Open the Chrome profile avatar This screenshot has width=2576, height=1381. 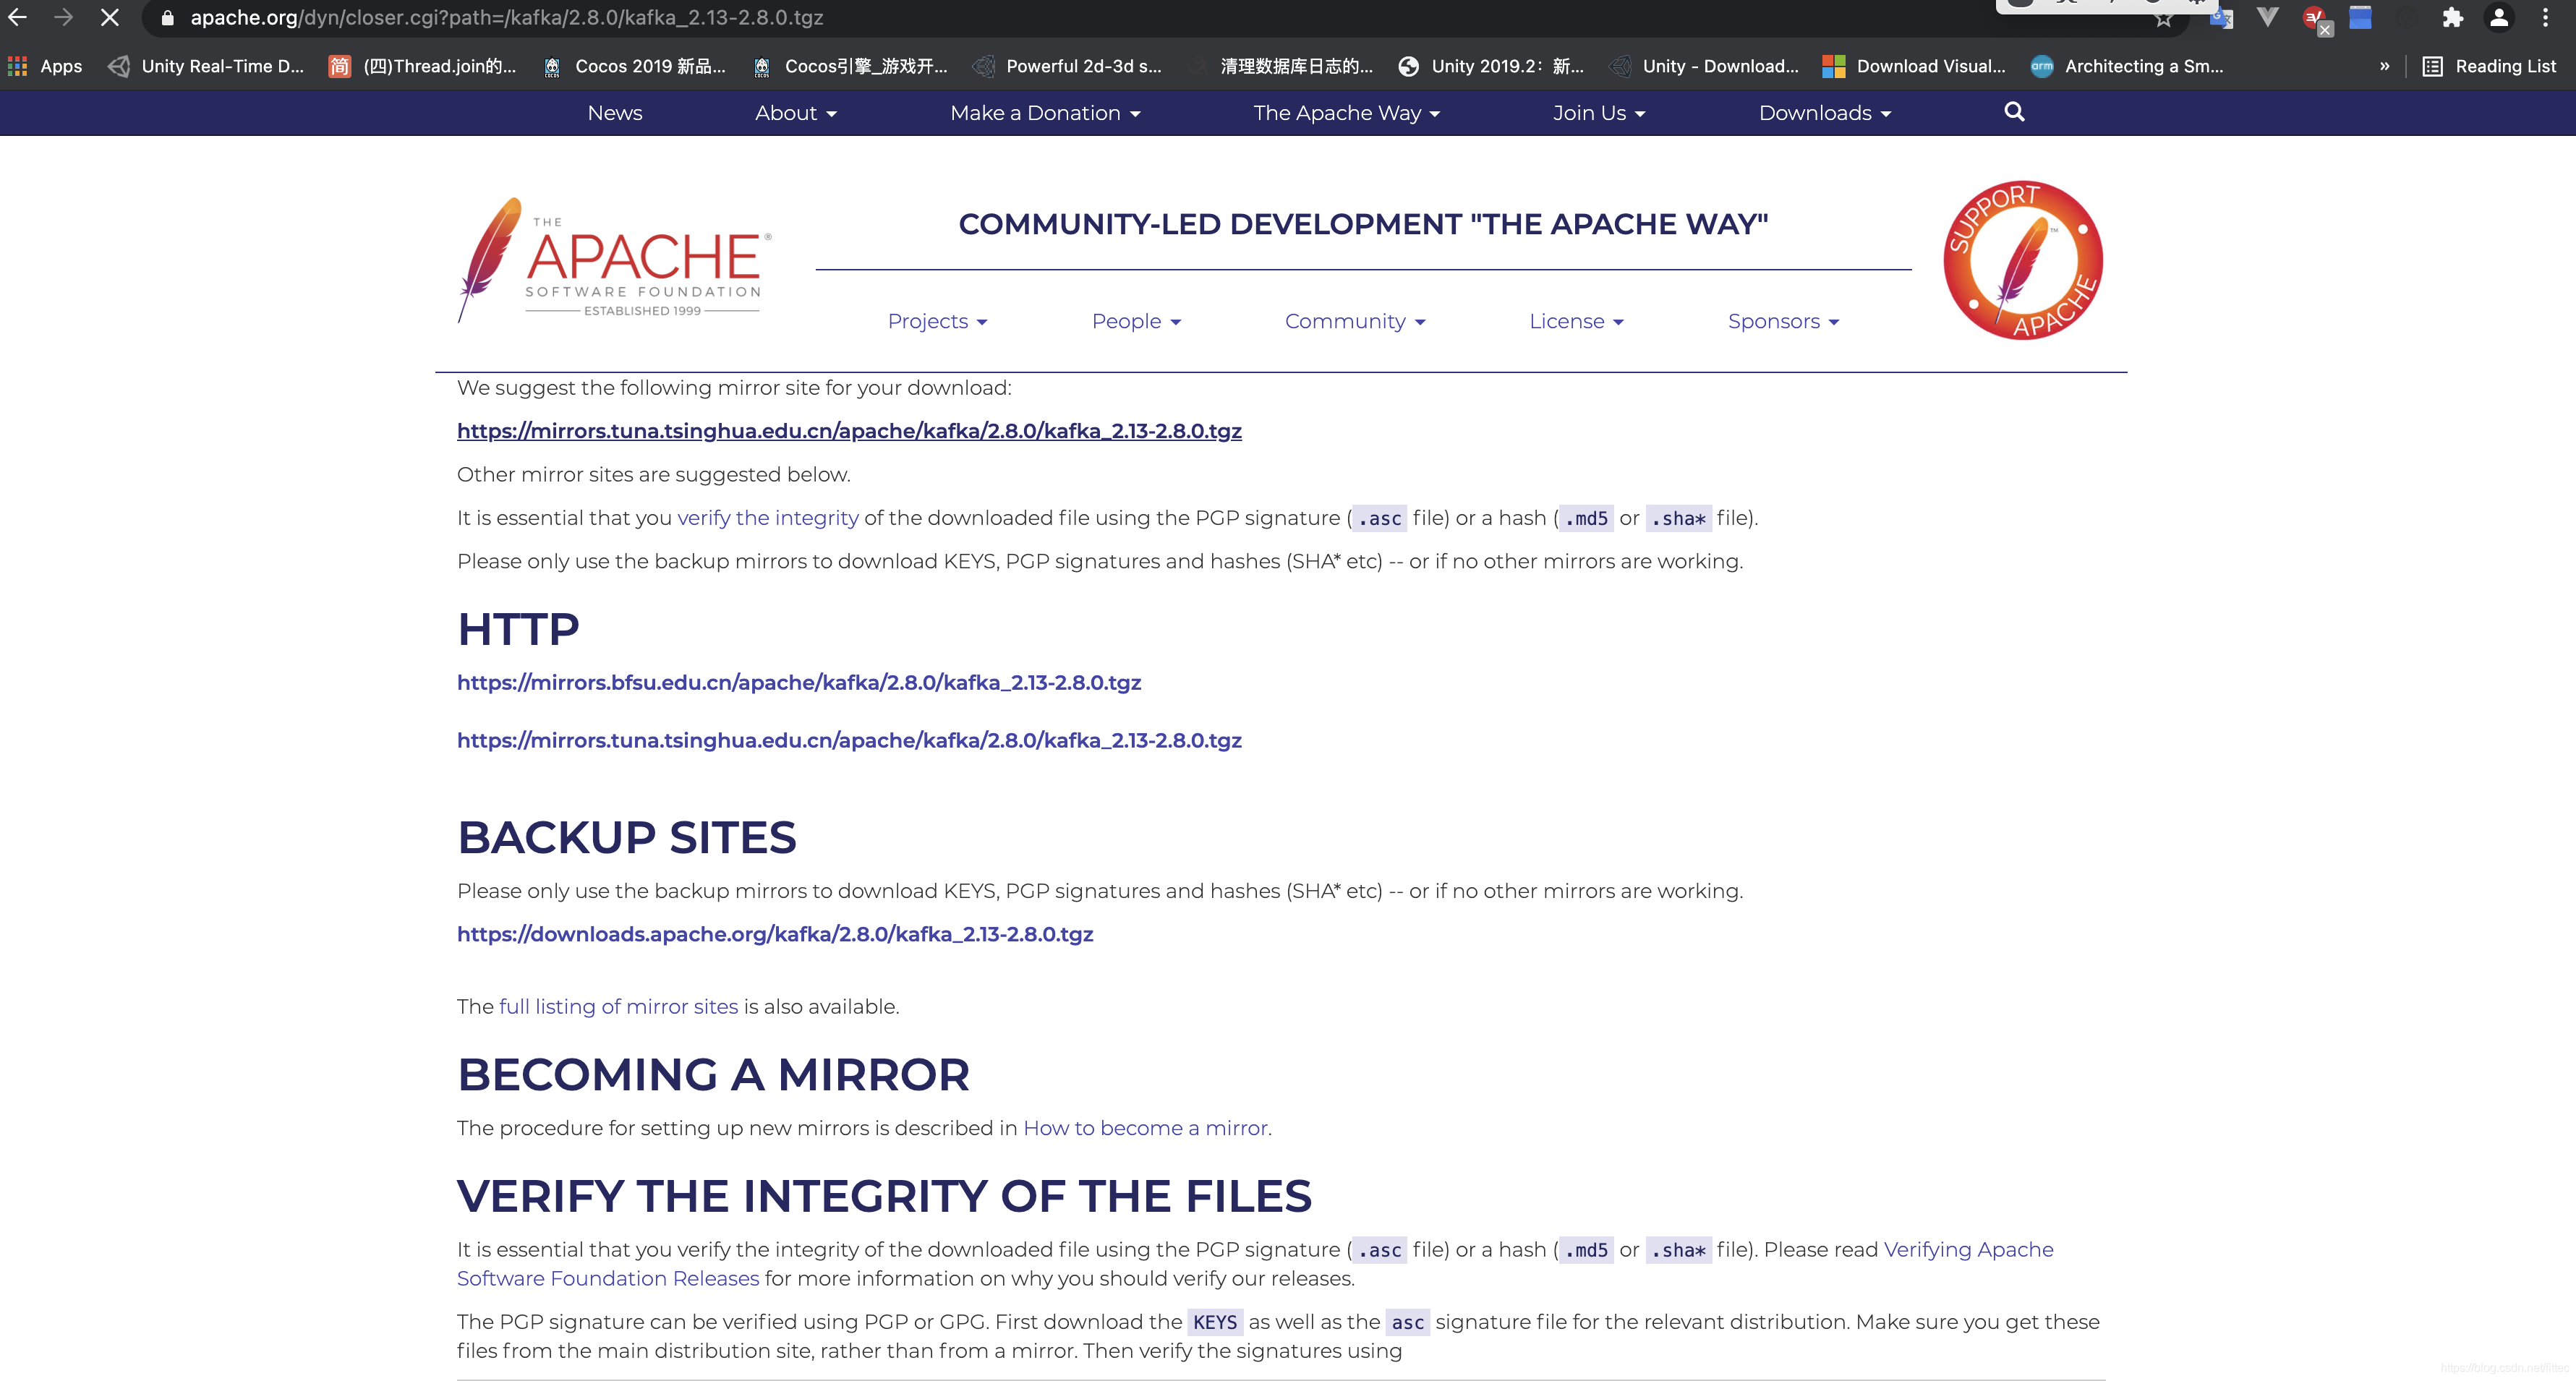click(2498, 18)
